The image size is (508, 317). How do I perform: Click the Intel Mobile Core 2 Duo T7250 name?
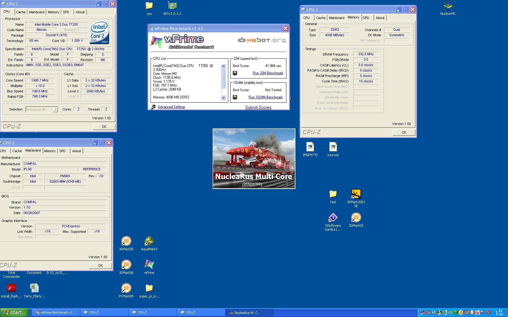(56, 24)
